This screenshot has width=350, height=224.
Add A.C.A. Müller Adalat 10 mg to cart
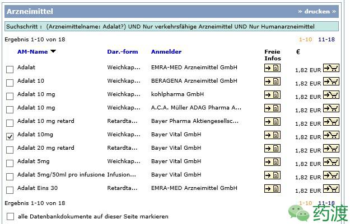point(332,108)
